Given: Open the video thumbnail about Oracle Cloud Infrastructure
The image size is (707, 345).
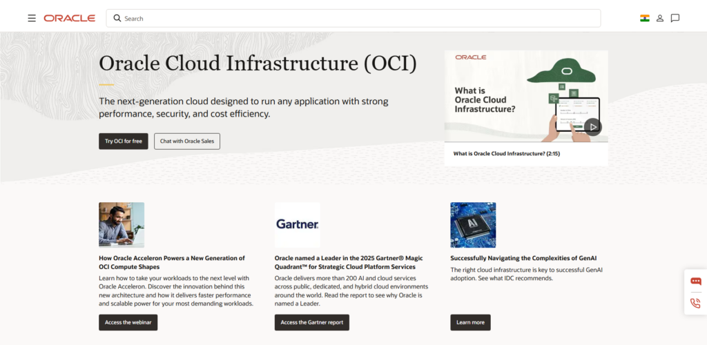Looking at the screenshot, I should (526, 96).
